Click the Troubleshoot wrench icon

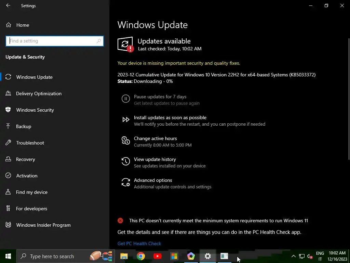pos(8,142)
